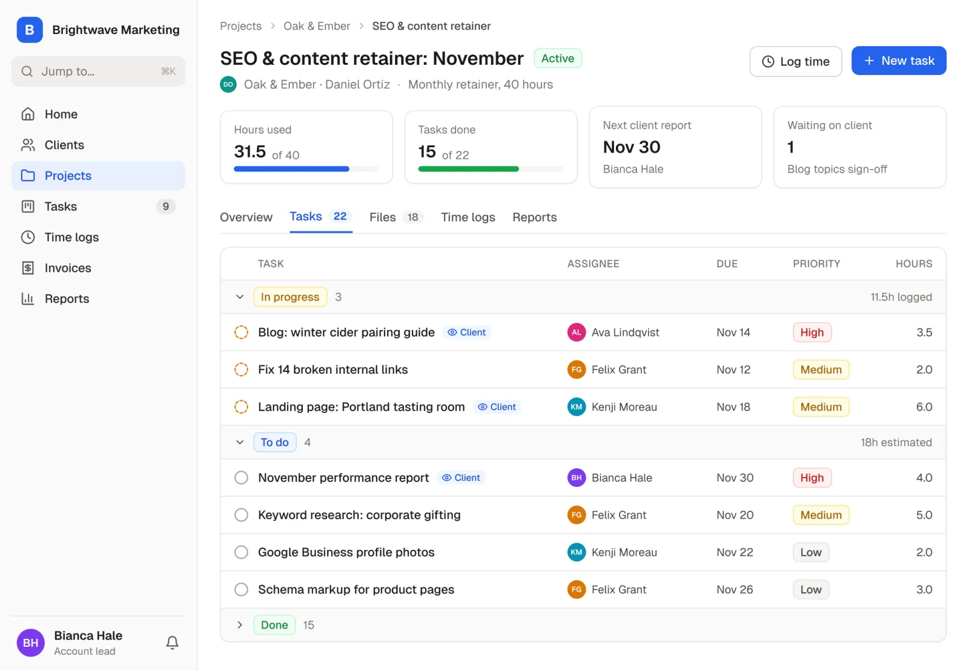This screenshot has height=671, width=969.
Task: Toggle status of Blog: winter cider pairing guide
Action: click(241, 332)
